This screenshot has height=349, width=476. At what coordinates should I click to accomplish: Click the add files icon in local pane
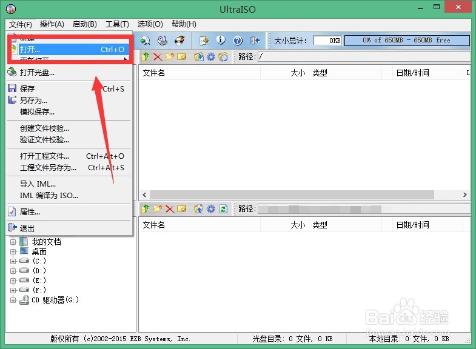pos(199,208)
